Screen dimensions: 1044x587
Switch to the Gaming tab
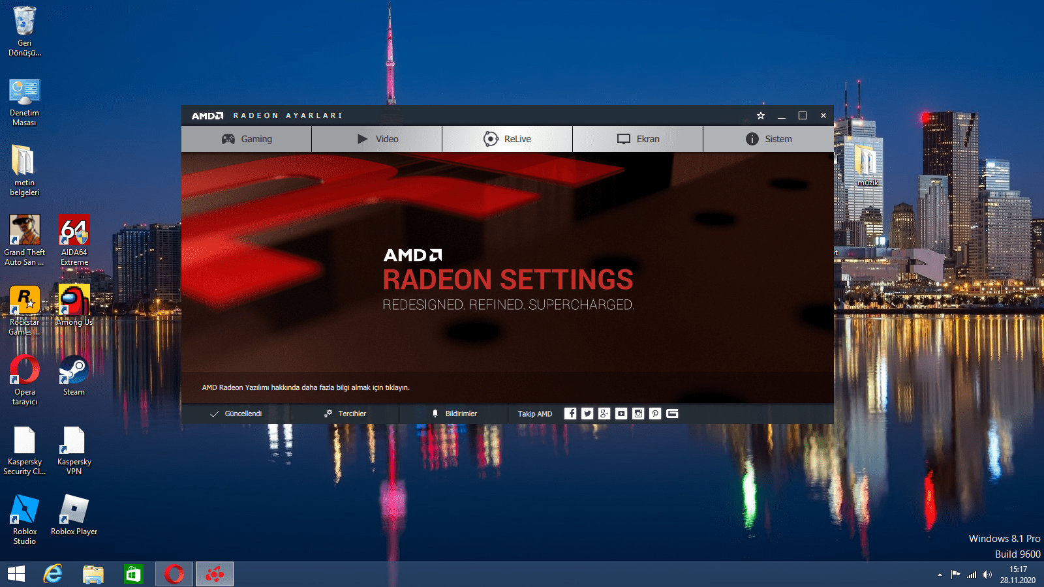point(246,138)
